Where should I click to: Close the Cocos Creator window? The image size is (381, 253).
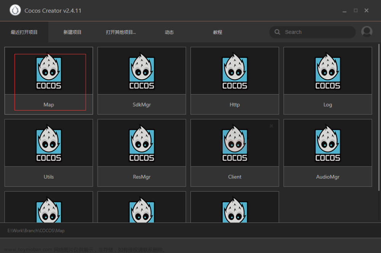pyautogui.click(x=367, y=10)
